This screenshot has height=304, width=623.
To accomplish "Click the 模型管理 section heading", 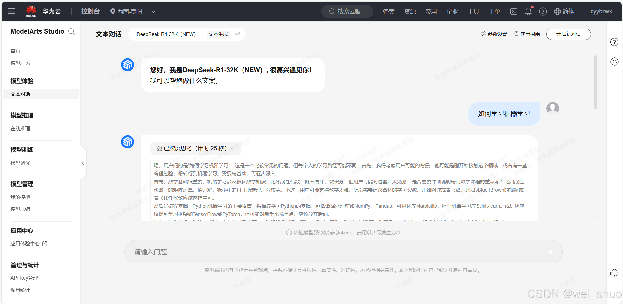I will [x=22, y=184].
